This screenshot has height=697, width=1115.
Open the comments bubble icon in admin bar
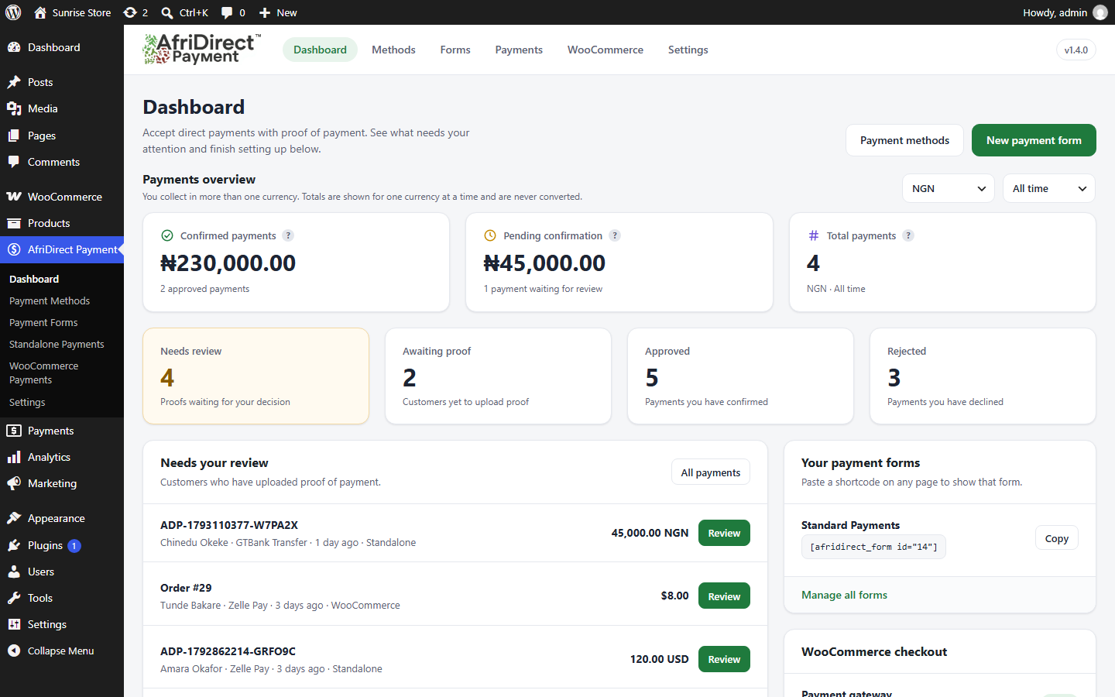(232, 12)
